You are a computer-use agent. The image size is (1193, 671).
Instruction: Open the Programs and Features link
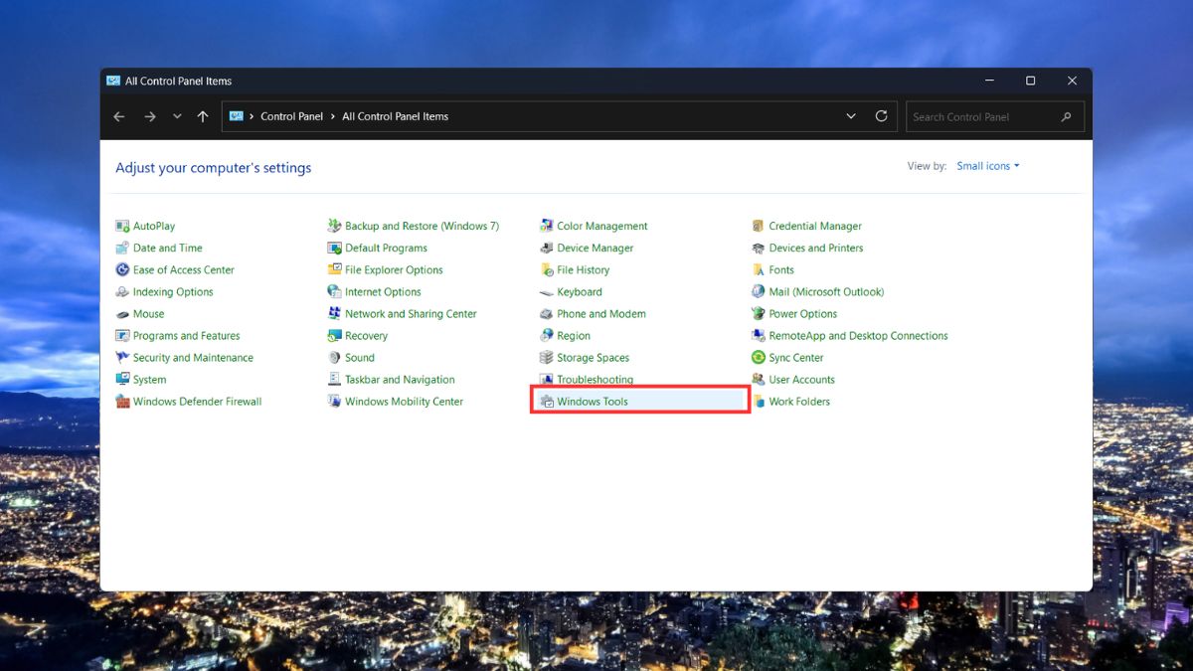(x=186, y=336)
